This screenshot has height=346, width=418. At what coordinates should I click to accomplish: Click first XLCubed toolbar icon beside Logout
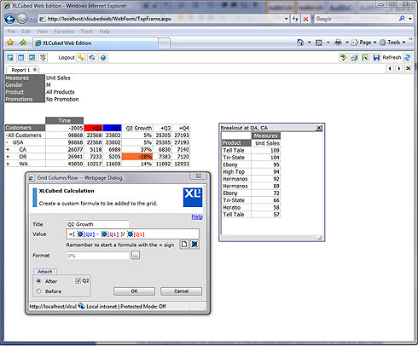[x=10, y=58]
